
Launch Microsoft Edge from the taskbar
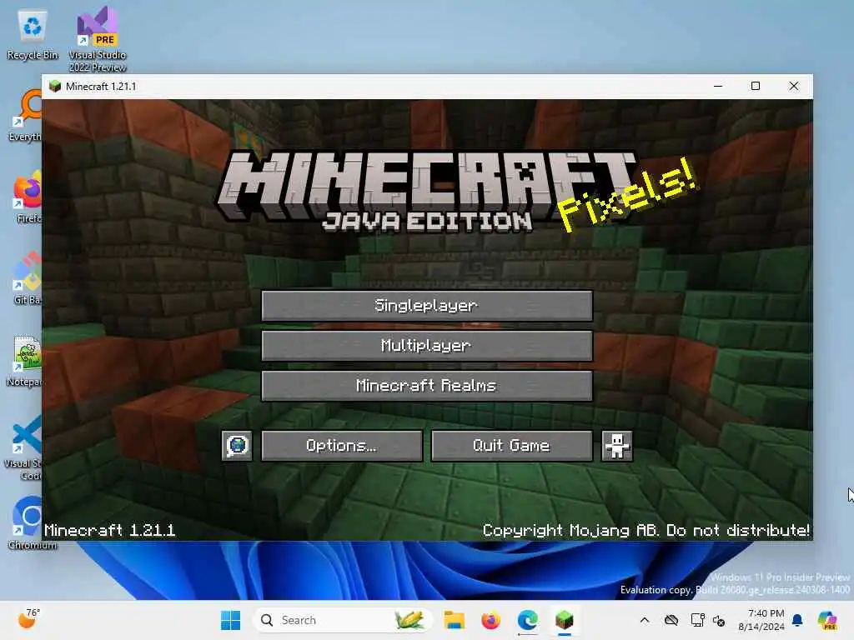tap(528, 620)
